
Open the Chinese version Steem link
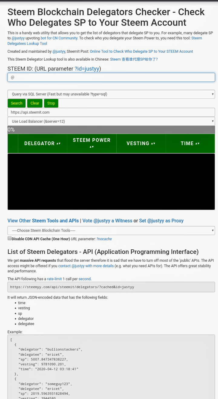coord(134,59)
